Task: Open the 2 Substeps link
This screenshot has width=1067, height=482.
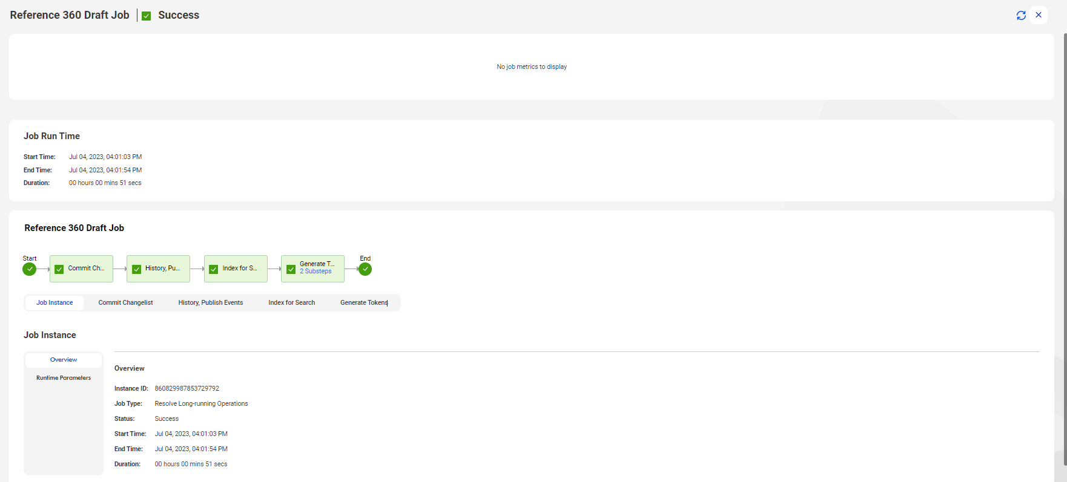Action: coord(315,272)
